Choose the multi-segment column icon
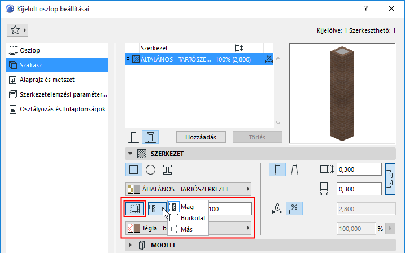Image resolution: width=405 pixels, height=253 pixels. 150,137
